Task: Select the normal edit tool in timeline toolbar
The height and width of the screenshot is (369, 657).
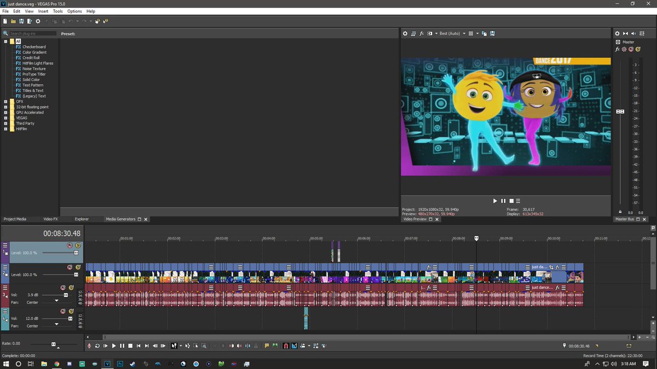Action: coord(174,345)
